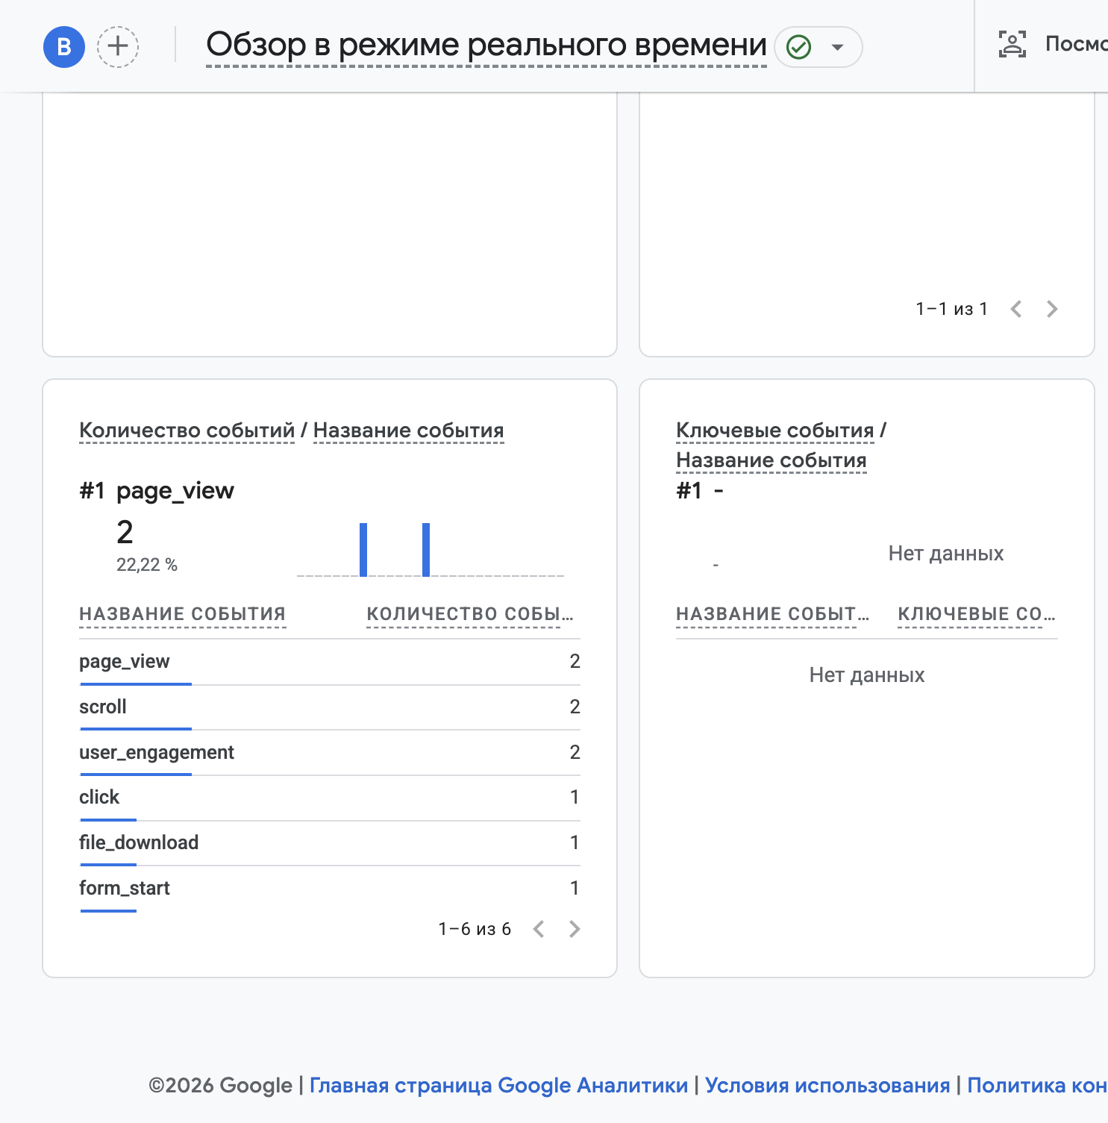Open the Условия использования link
Screen dimensions: 1108x1123
pyautogui.click(x=827, y=1085)
